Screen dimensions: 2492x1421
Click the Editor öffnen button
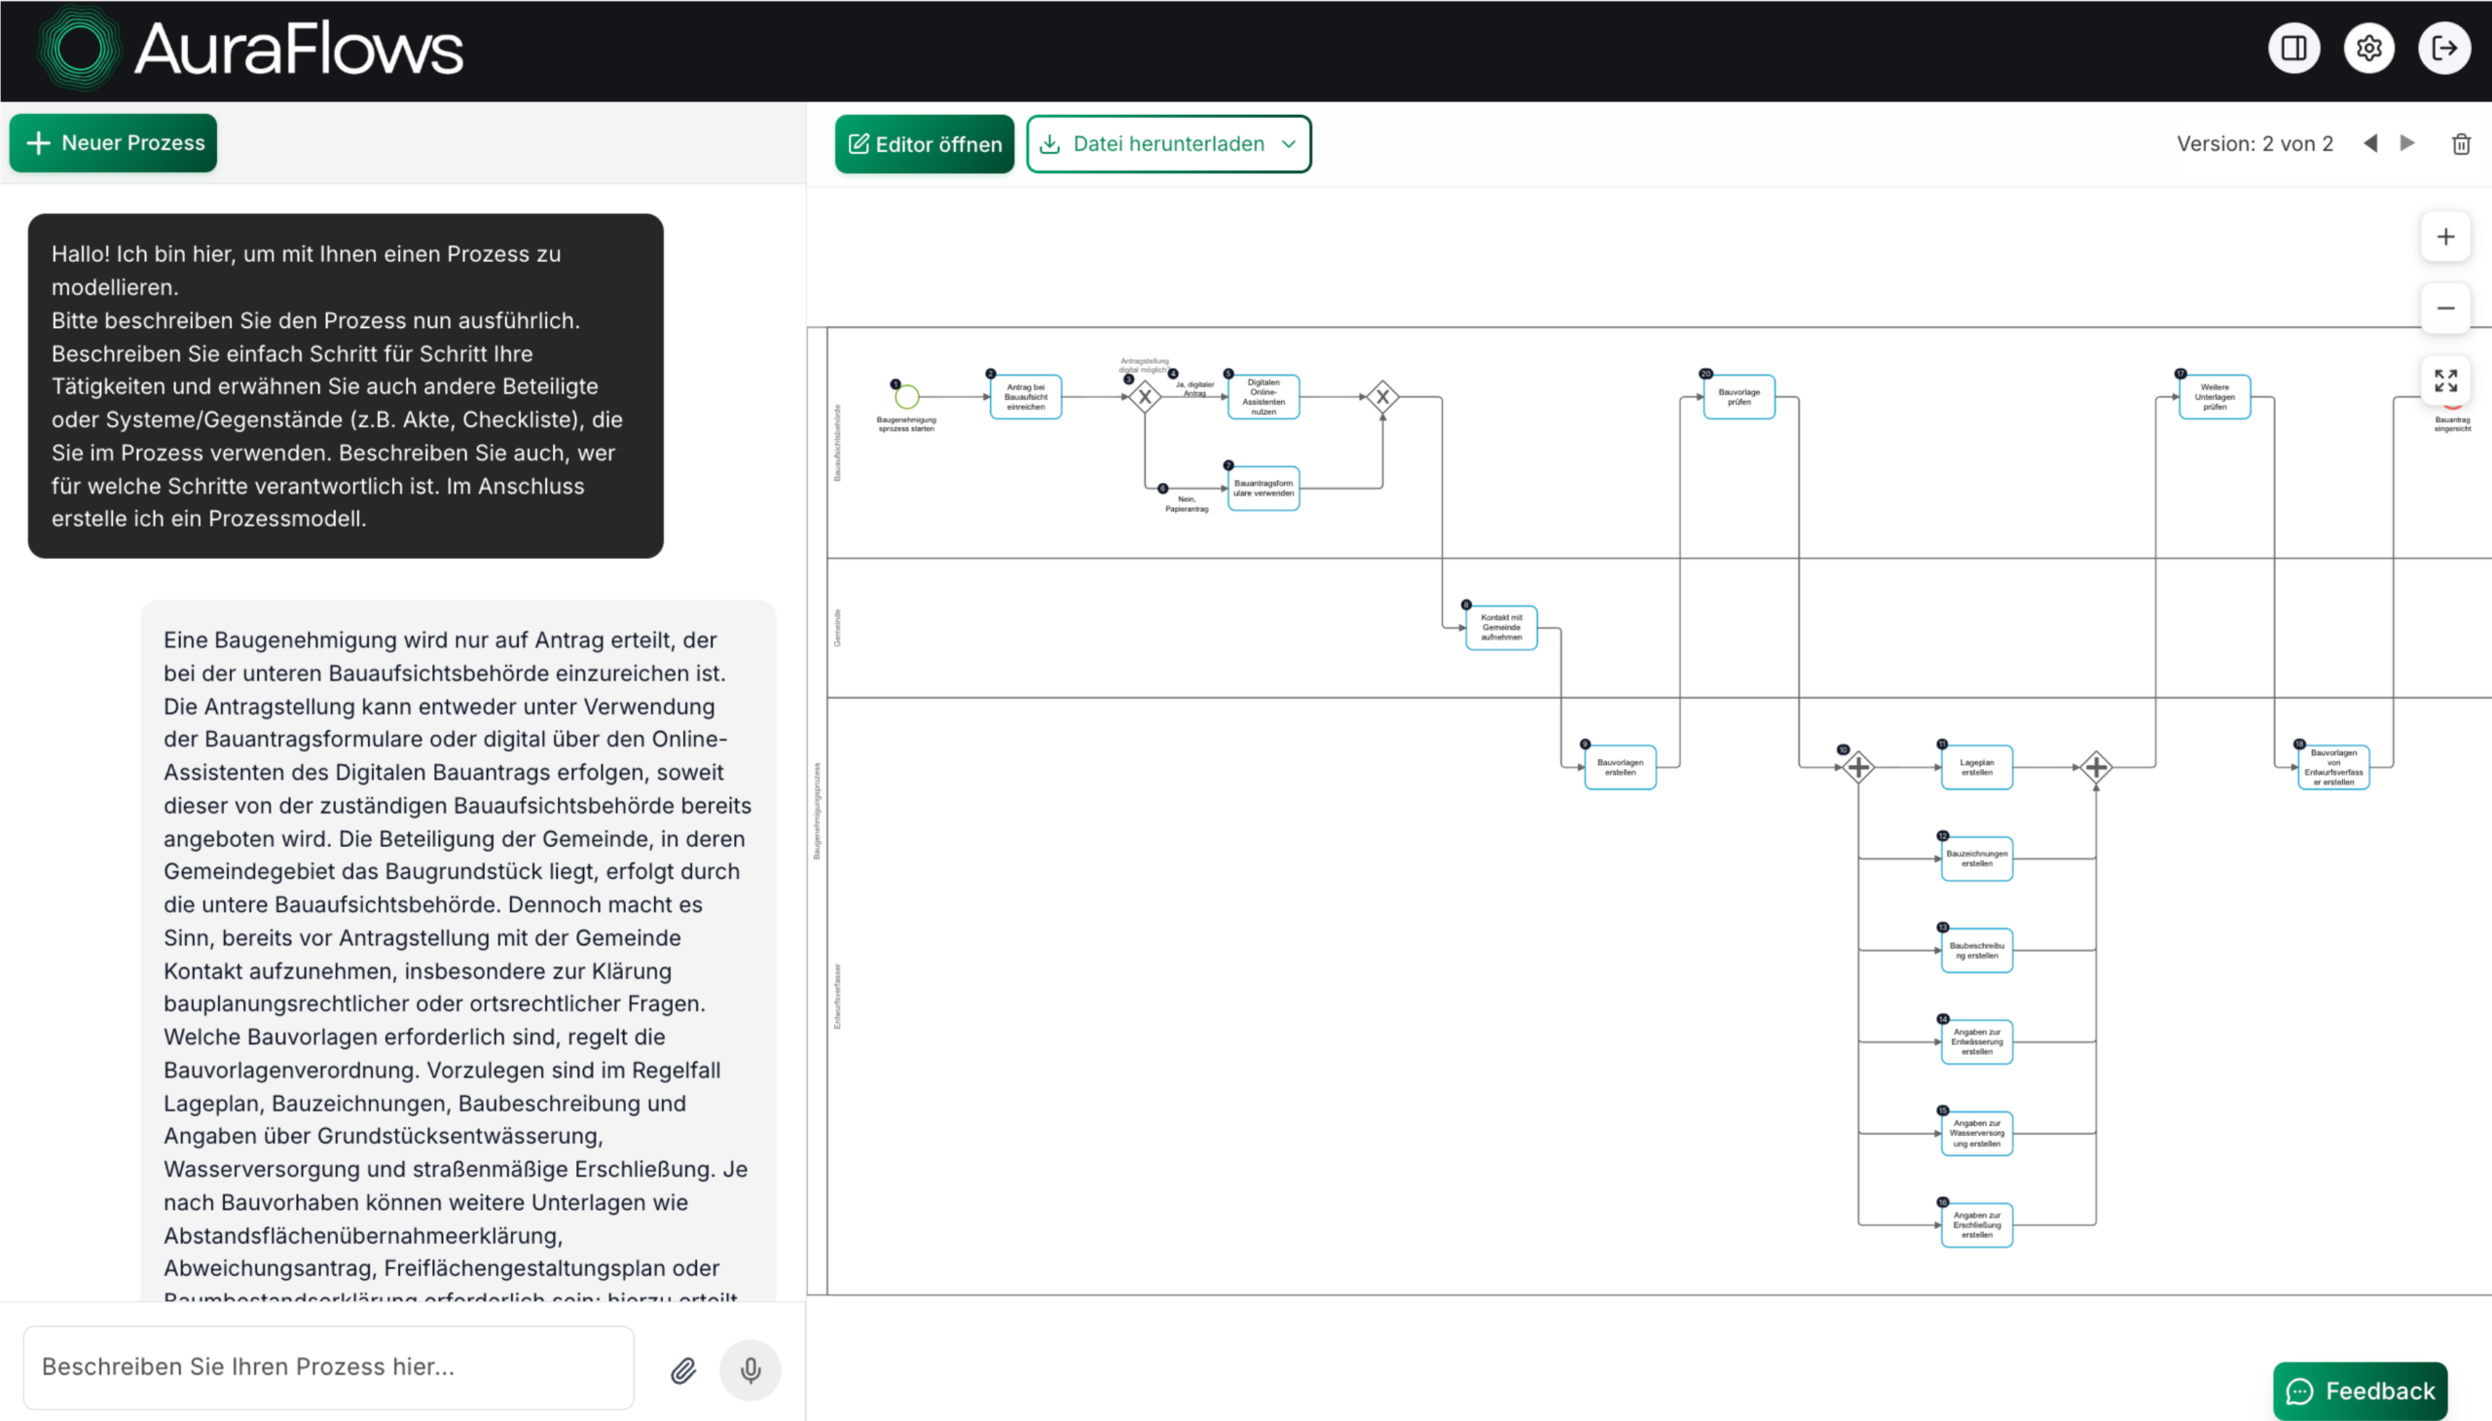(924, 144)
